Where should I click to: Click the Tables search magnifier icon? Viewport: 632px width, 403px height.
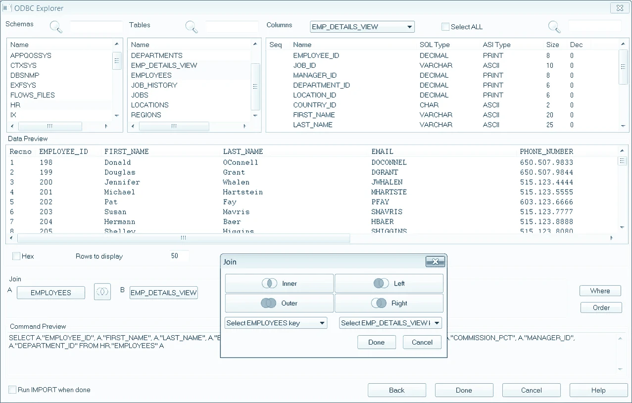[192, 27]
